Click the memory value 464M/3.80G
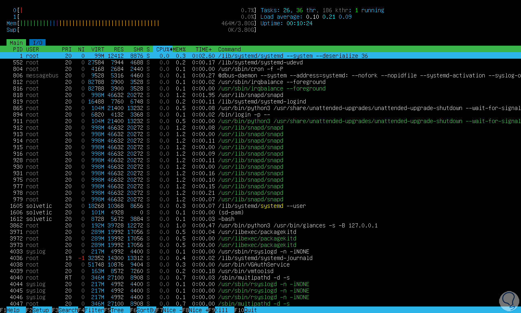 (x=238, y=23)
